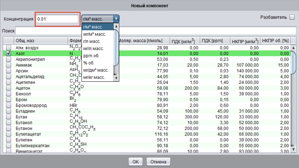Click the Концентрация input field
The width and height of the screenshot is (299, 168).
point(57,19)
